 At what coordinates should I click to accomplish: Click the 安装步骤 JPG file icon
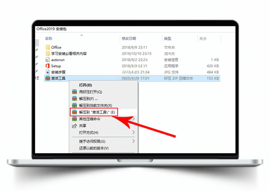pyautogui.click(x=48, y=72)
